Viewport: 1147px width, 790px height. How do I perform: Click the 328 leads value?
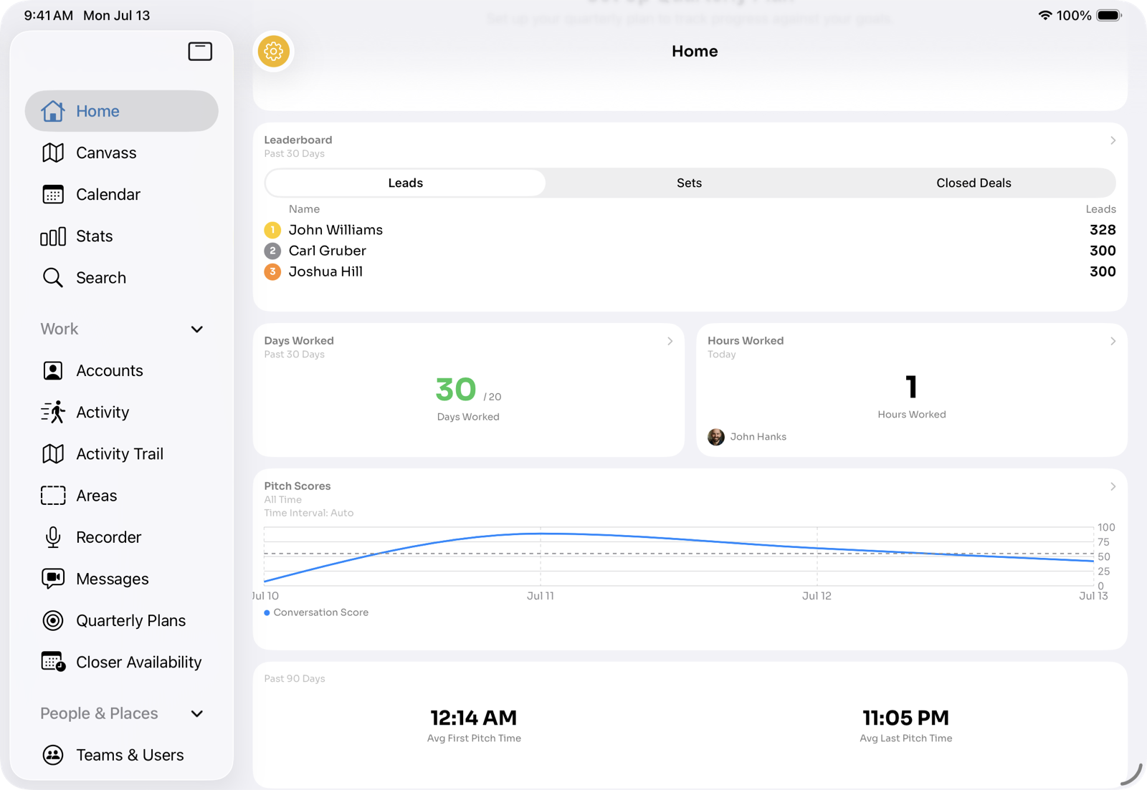tap(1103, 230)
